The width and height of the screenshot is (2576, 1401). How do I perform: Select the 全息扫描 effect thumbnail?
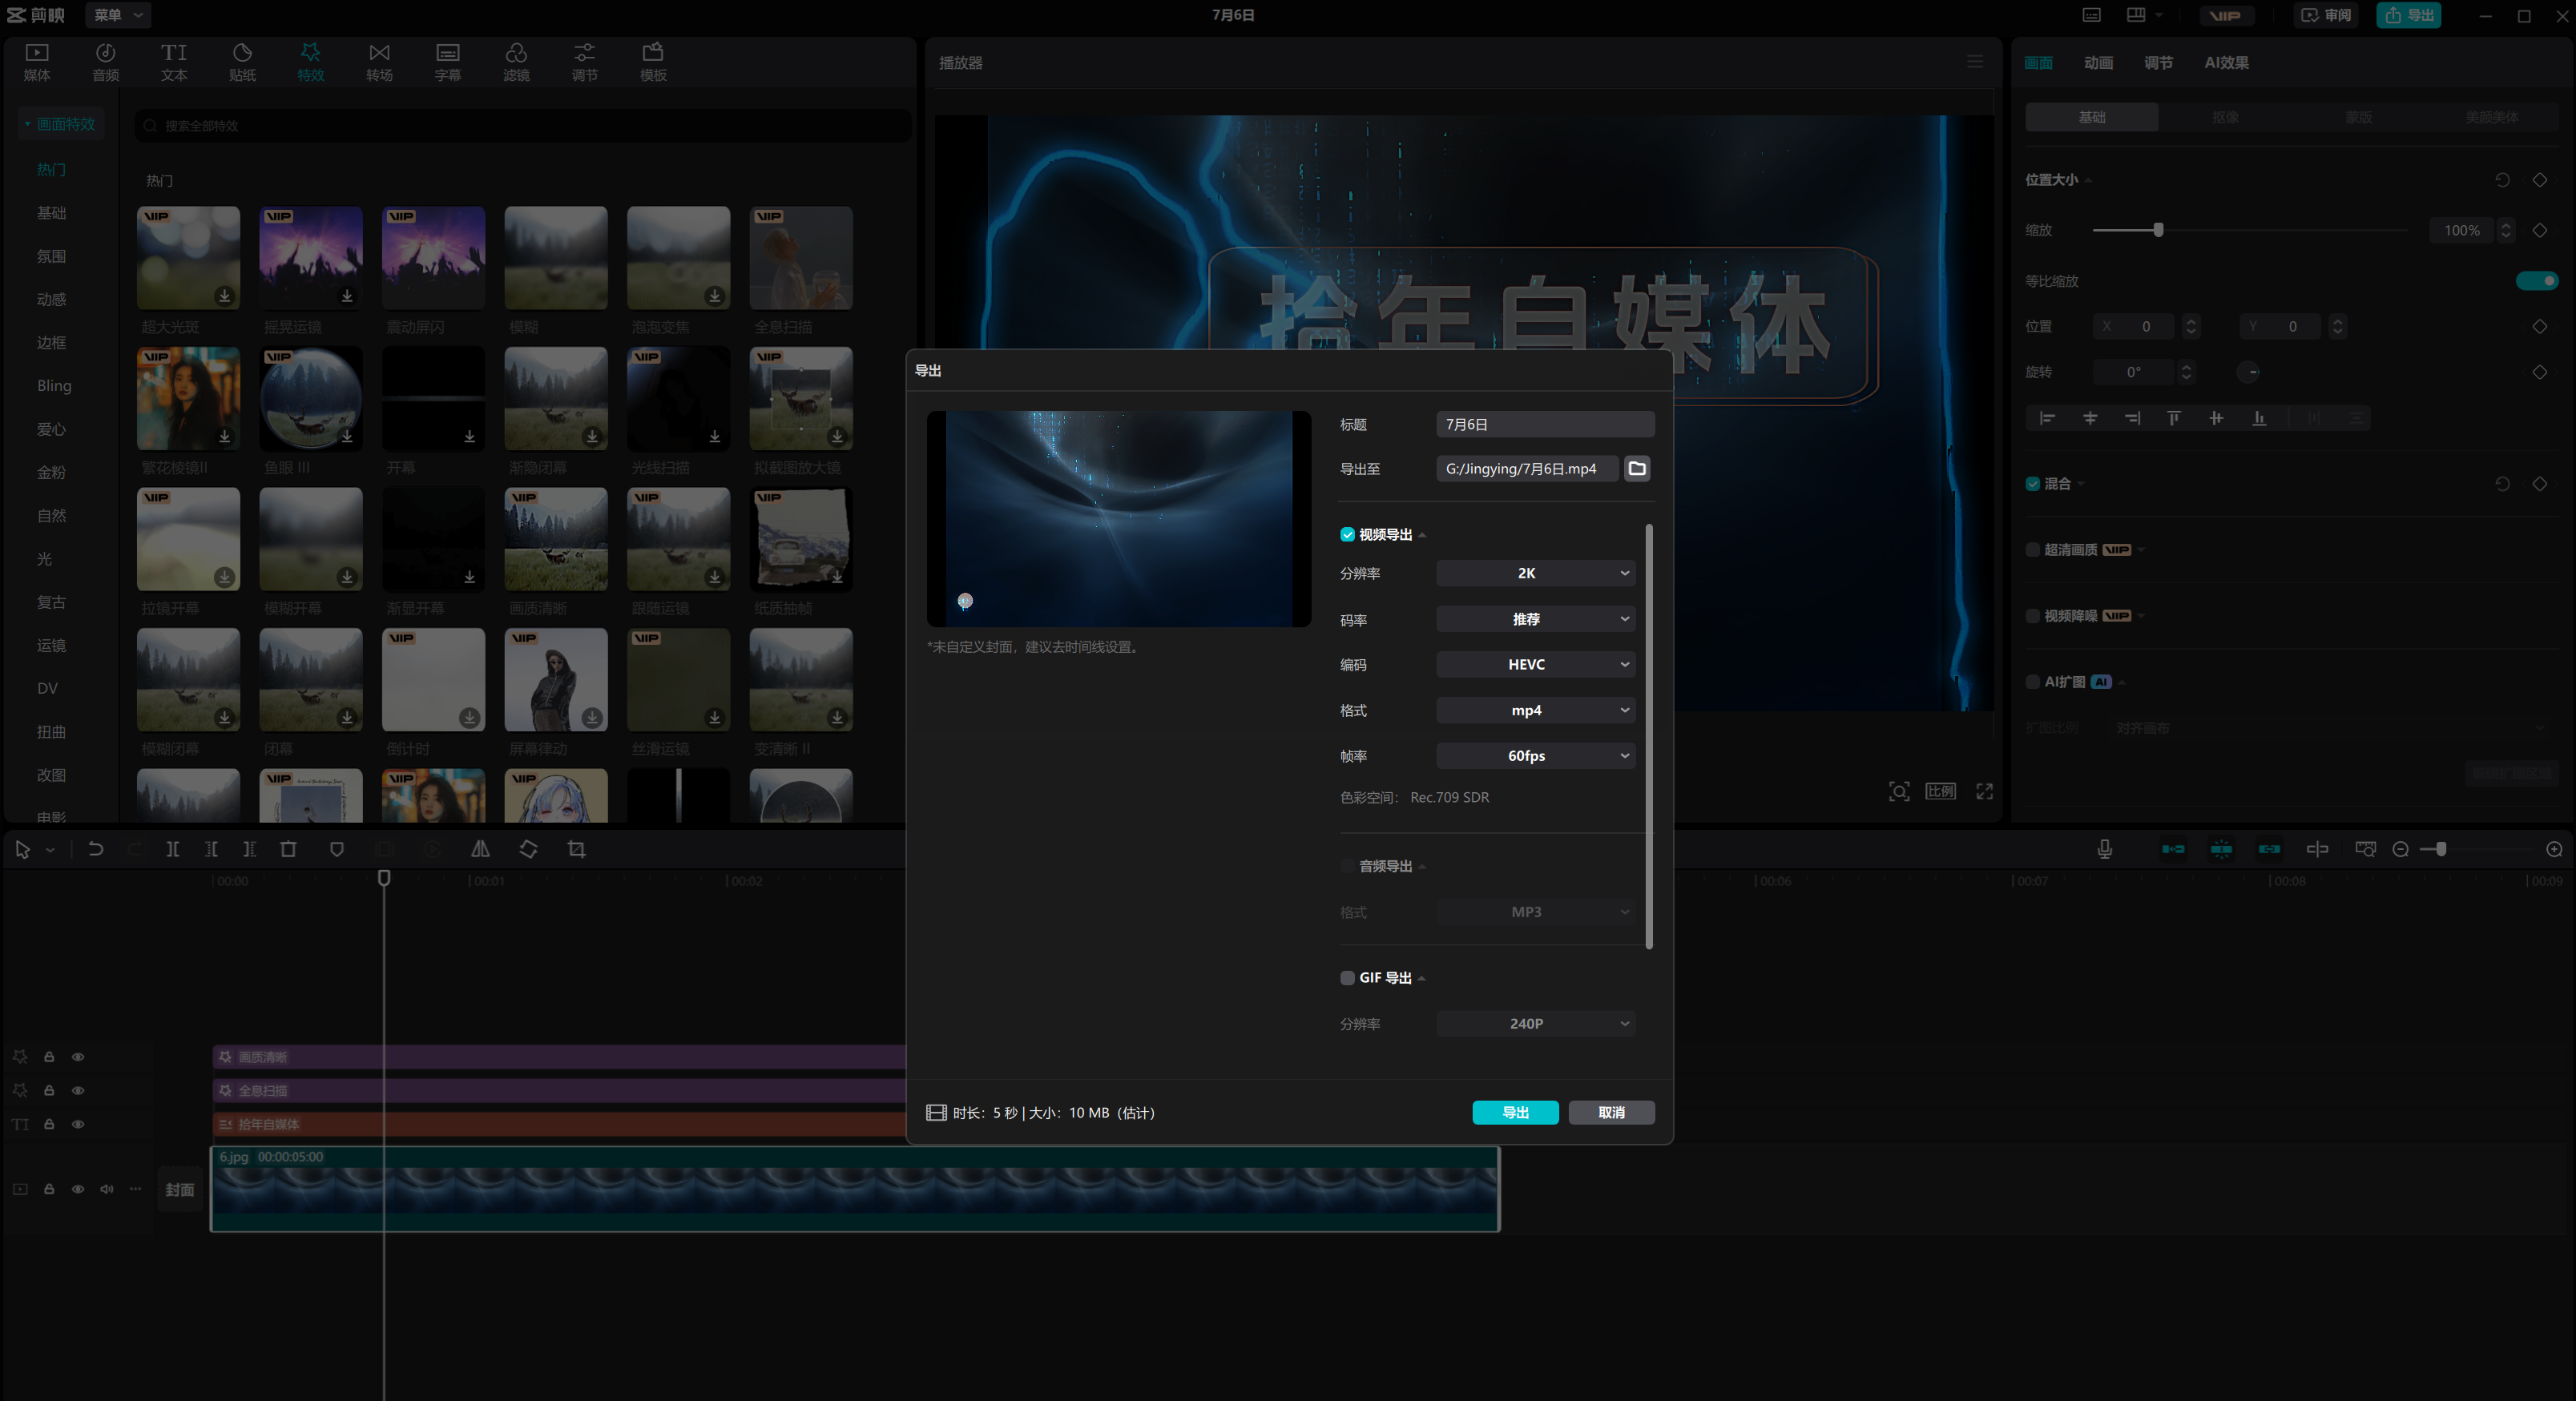pos(800,258)
